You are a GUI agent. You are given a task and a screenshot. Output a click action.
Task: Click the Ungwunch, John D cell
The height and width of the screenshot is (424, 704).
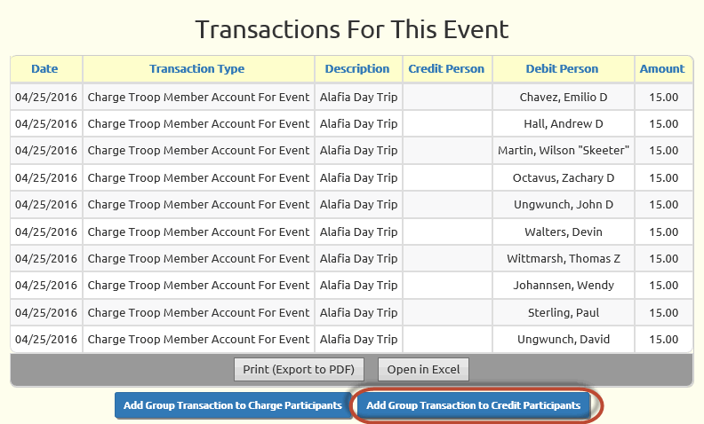[x=564, y=204]
